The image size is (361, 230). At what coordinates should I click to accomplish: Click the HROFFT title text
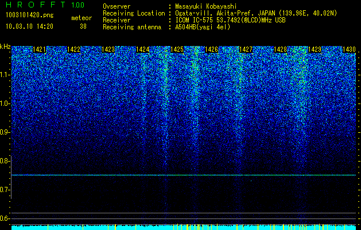pos(36,5)
